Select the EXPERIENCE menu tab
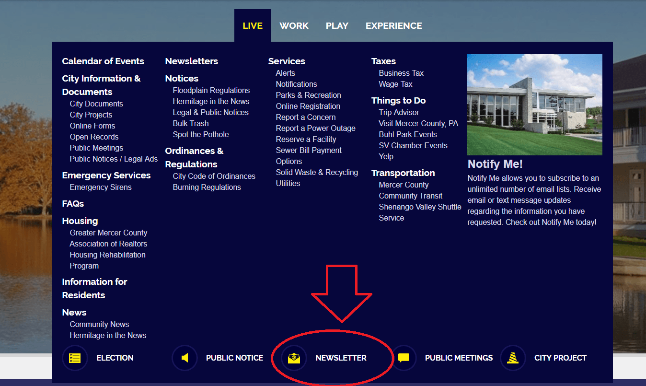Screen dimensions: 646x386 (393, 26)
